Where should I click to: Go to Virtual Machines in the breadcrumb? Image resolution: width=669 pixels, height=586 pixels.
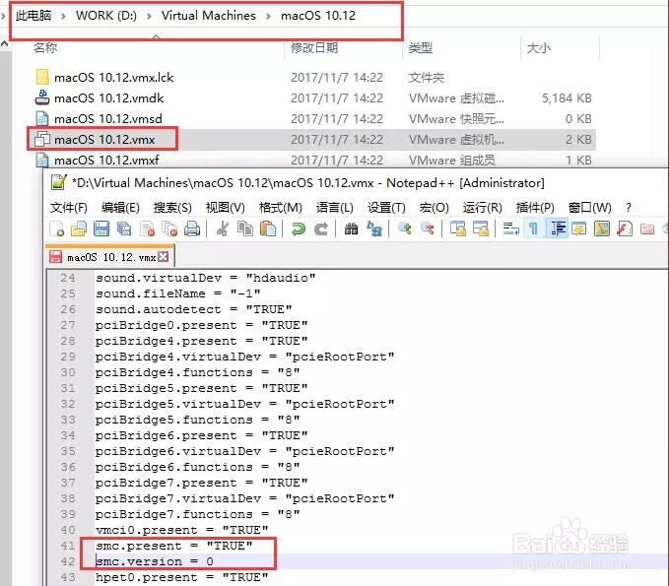click(209, 16)
